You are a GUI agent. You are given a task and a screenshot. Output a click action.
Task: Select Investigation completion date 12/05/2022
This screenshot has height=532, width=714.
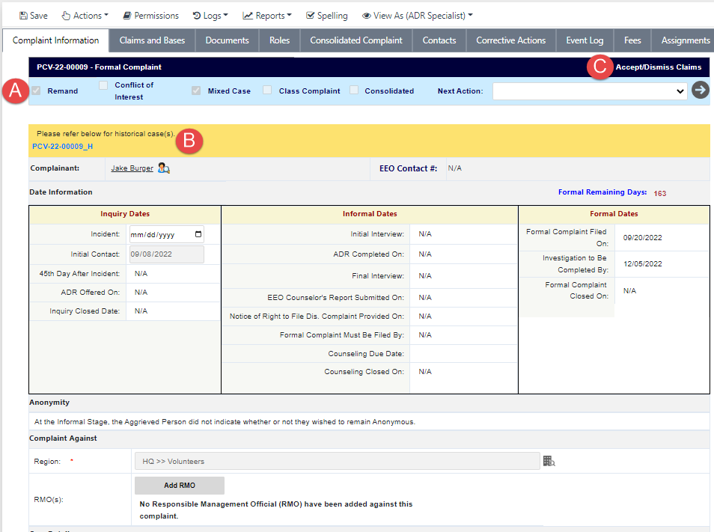642,264
